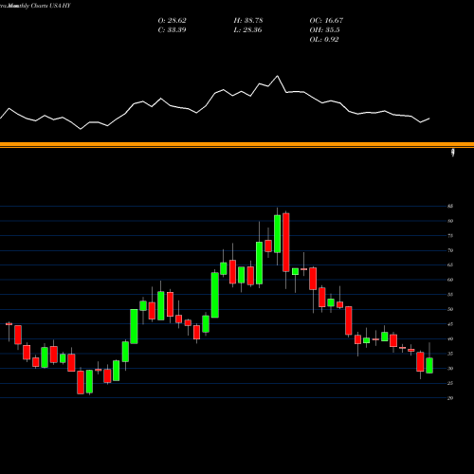Click the 25 price axis label
Image resolution: width=474 pixels, height=474 pixels.
(450, 383)
